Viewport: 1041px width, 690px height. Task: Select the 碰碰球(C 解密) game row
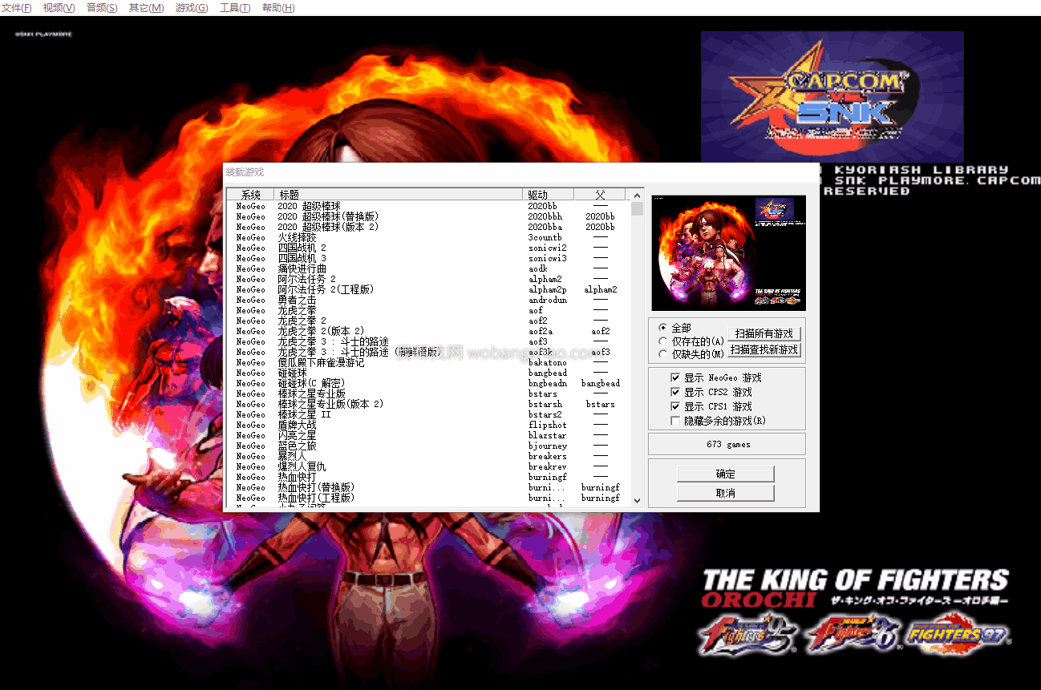point(427,383)
